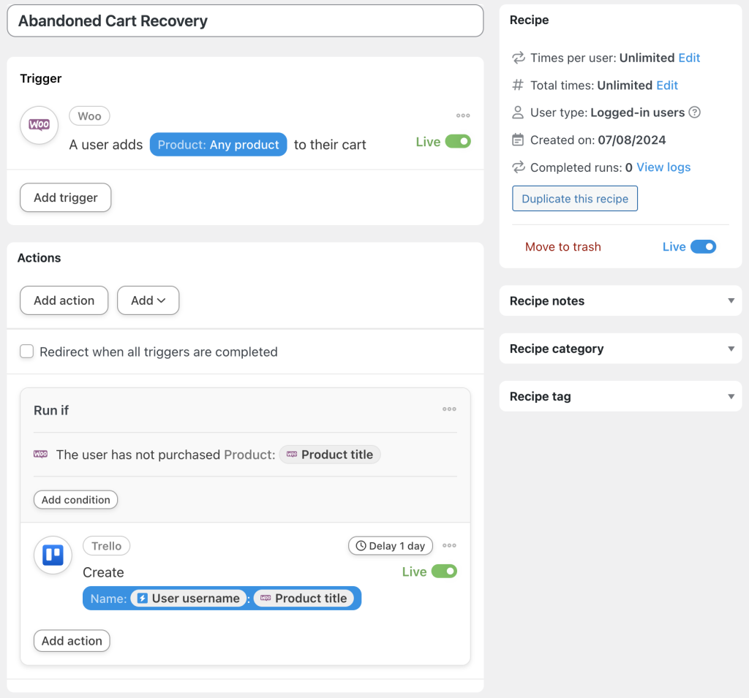Open View logs next to Completed runs
The height and width of the screenshot is (698, 749).
point(663,167)
